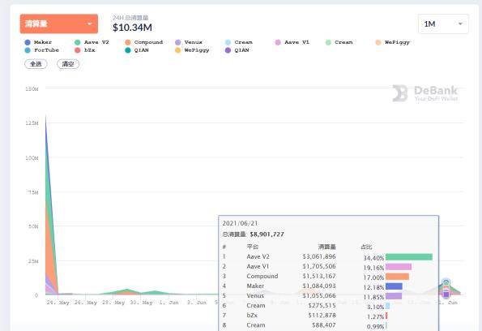This screenshot has width=482, height=331.
Task: Click the green 34.40% share bar
Action: click(409, 257)
